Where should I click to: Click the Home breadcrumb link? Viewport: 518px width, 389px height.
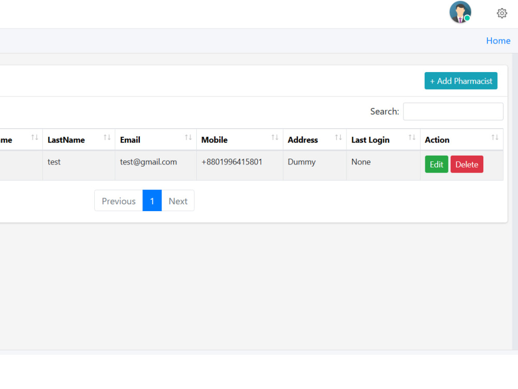[x=498, y=40]
